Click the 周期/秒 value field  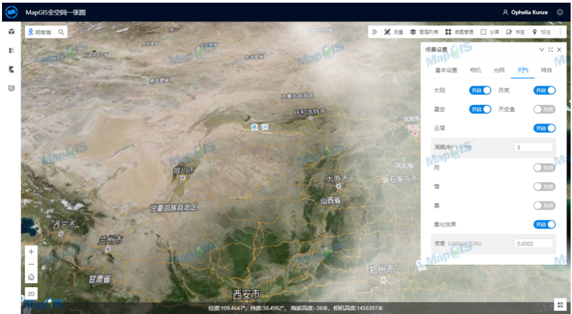click(534, 148)
